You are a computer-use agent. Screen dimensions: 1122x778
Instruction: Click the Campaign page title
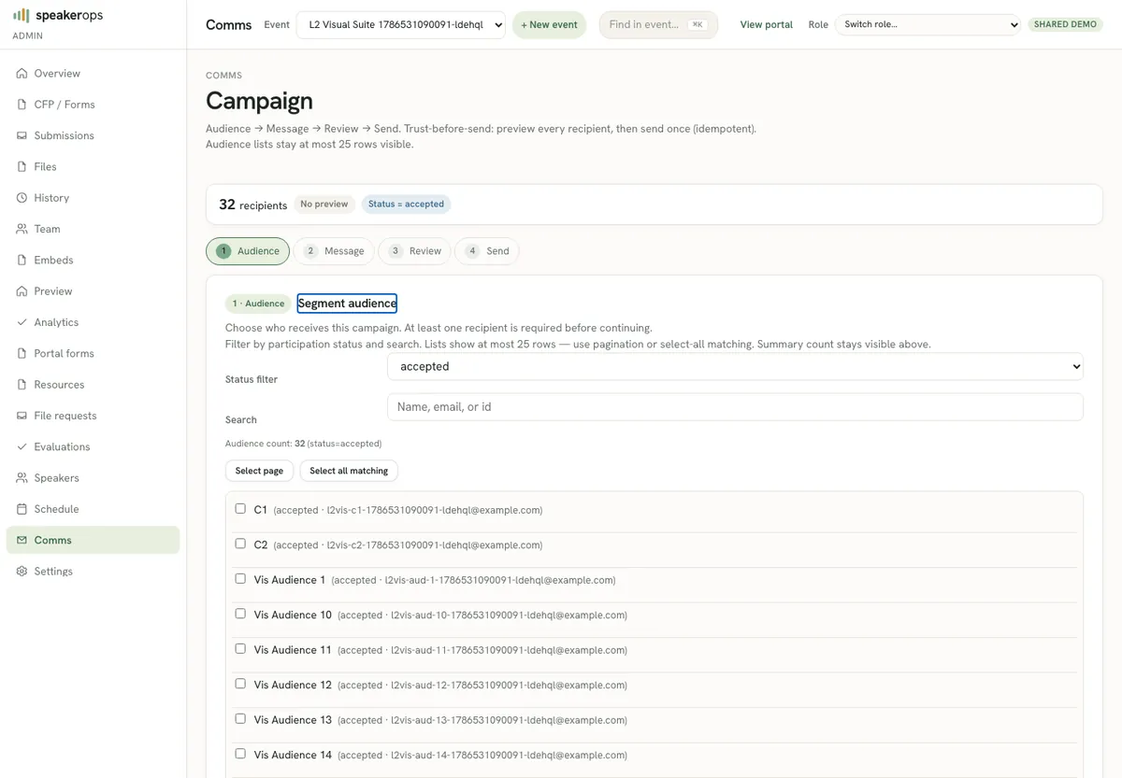[x=259, y=101]
